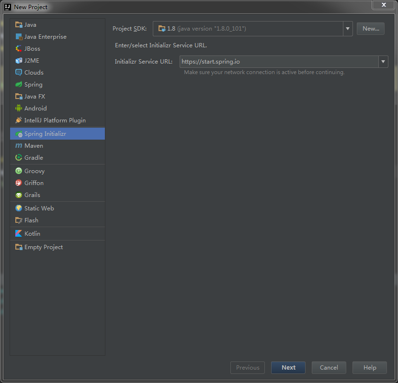Viewport: 398px width, 383px height.
Task: Choose Flash project type
Action: point(57,220)
